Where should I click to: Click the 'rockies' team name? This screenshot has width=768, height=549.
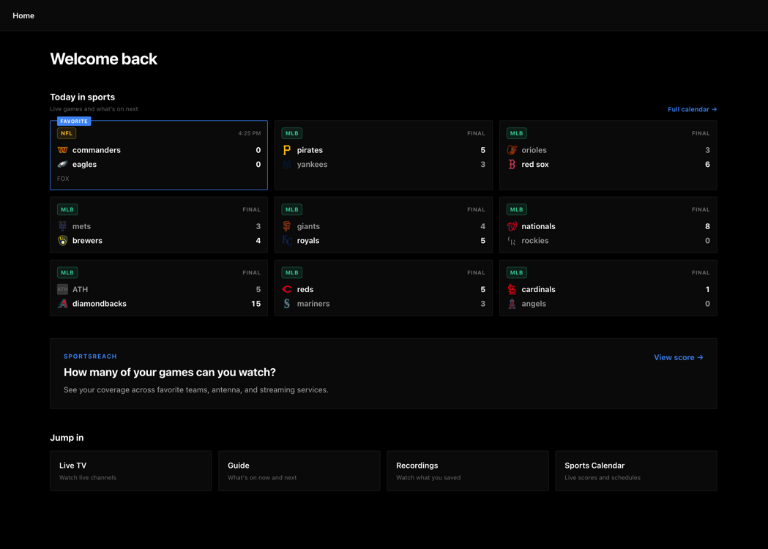535,241
